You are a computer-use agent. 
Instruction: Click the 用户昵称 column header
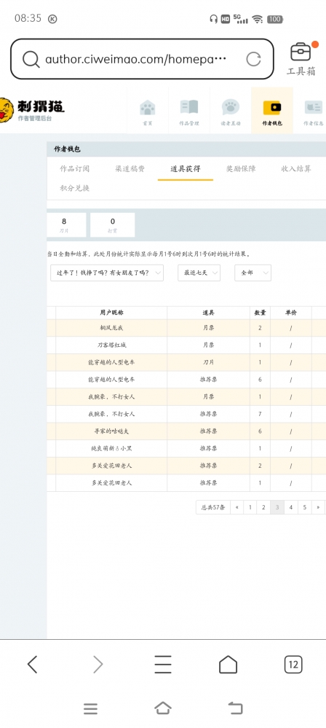[x=111, y=313]
